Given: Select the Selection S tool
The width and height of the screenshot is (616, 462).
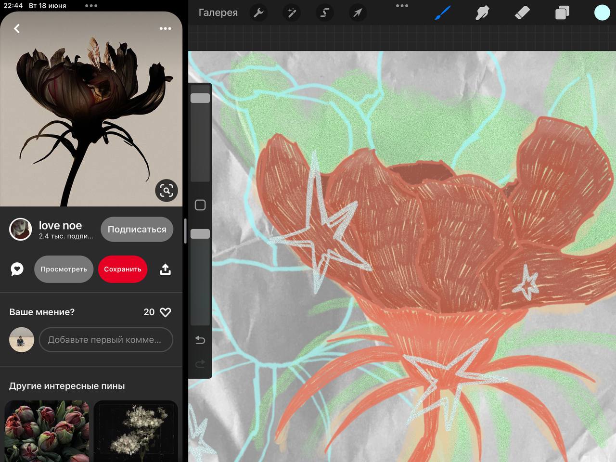Looking at the screenshot, I should click(x=324, y=13).
